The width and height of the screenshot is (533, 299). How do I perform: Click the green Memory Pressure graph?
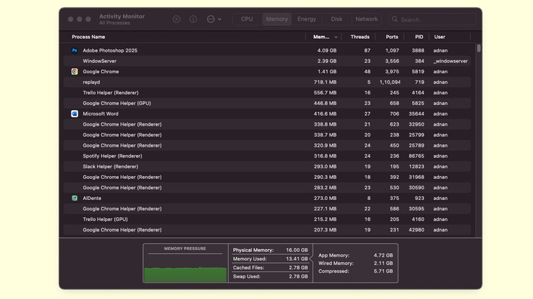click(x=184, y=273)
